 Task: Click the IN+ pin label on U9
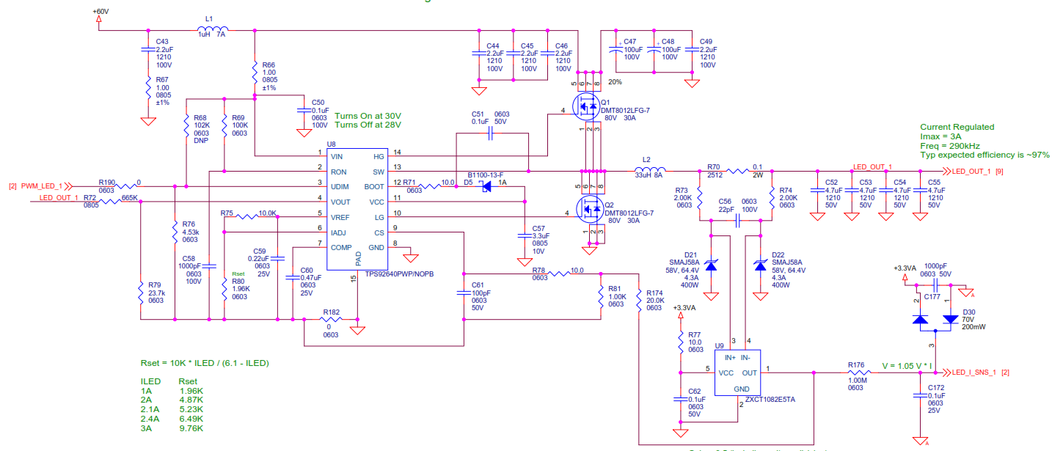point(731,357)
